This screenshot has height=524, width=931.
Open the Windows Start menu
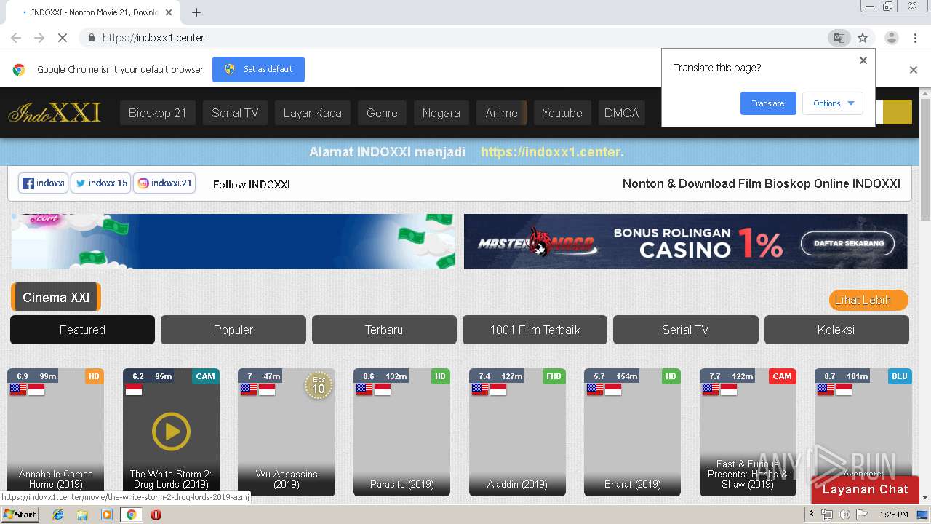pyautogui.click(x=20, y=515)
